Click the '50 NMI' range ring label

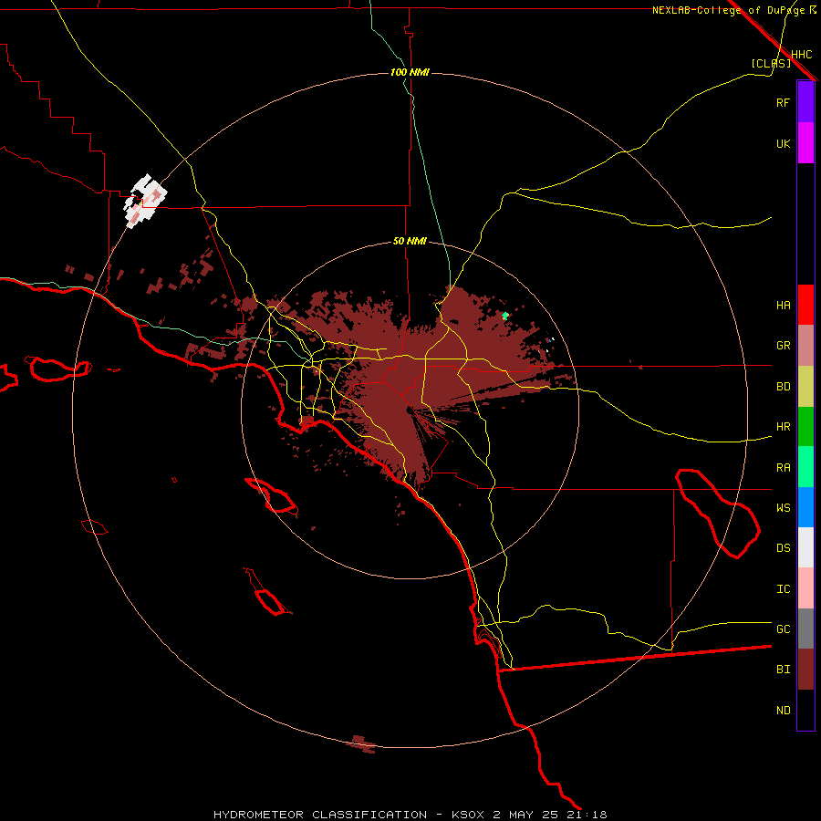(x=410, y=242)
